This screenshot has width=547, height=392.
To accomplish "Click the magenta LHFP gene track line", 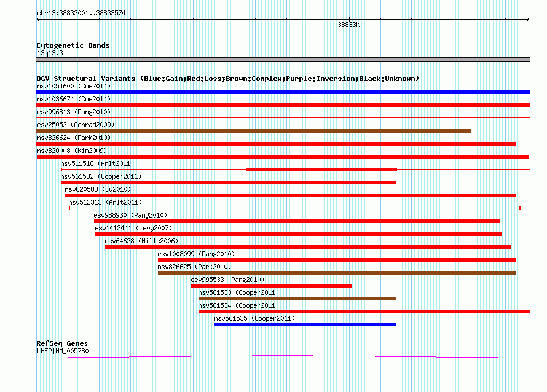I will (x=283, y=356).
